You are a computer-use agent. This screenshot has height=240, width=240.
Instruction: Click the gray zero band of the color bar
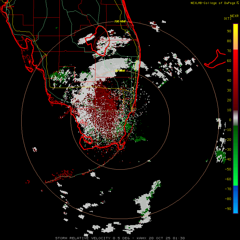coord(235,118)
